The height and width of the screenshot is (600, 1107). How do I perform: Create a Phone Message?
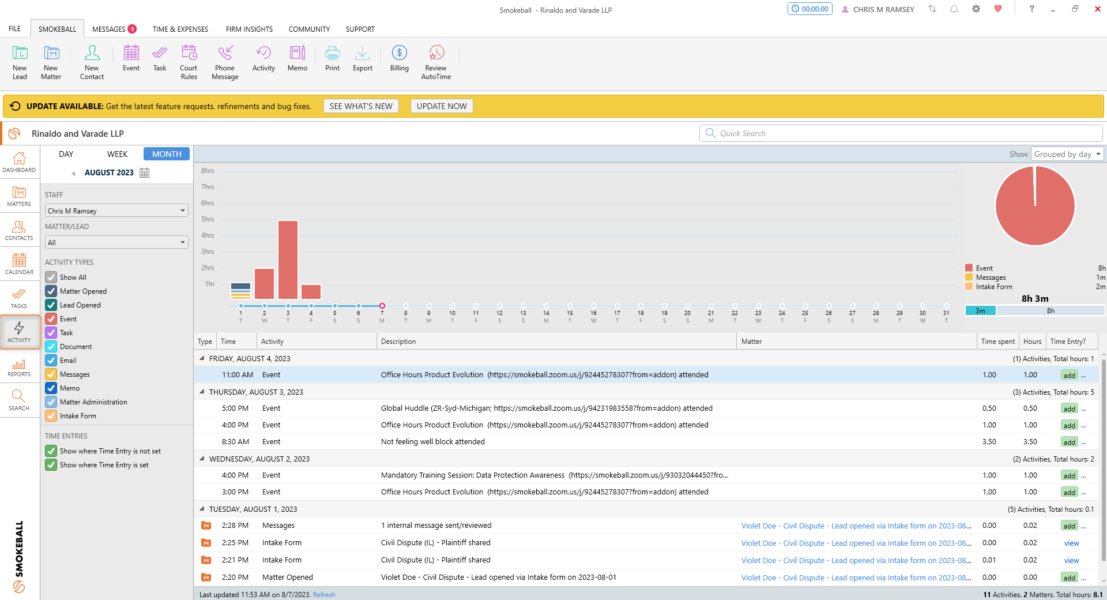point(225,62)
